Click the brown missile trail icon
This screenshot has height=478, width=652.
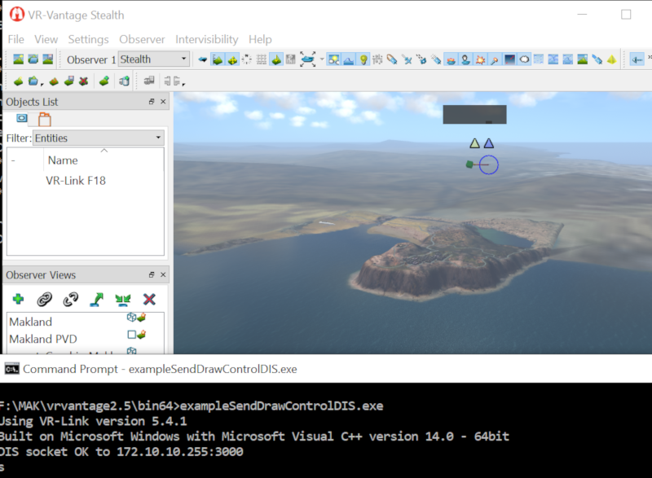tap(392, 59)
